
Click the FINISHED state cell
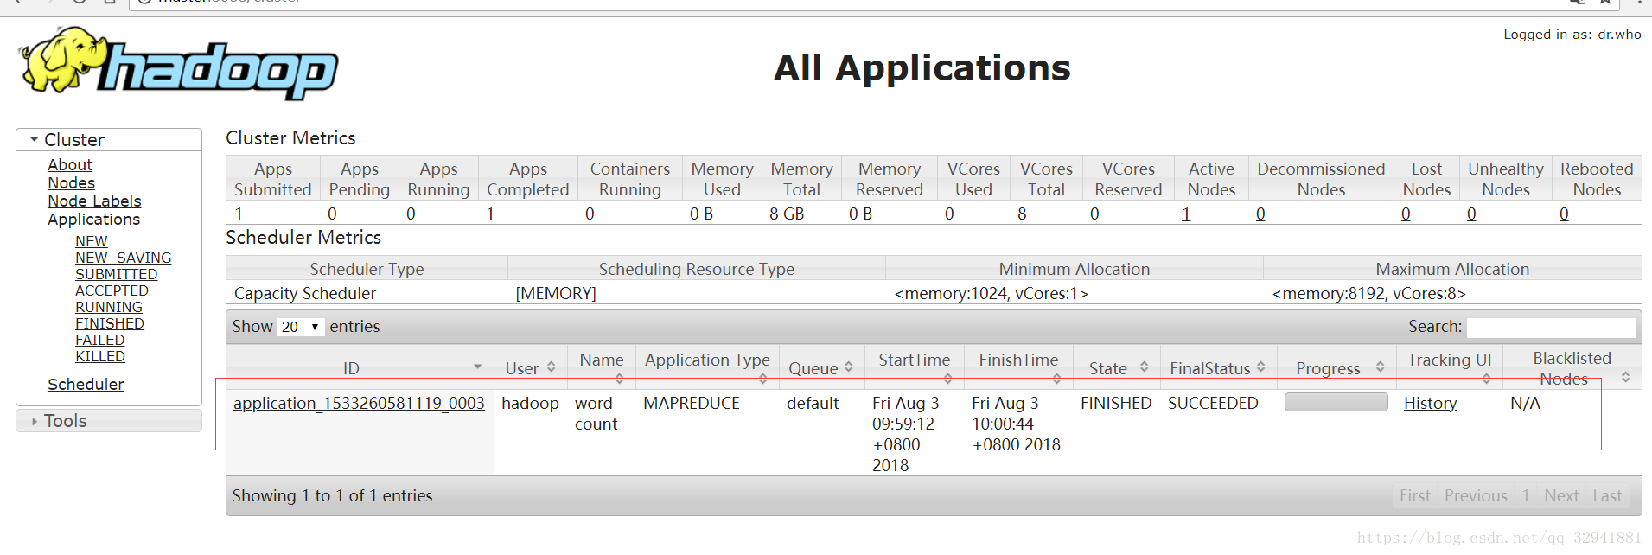click(1116, 403)
